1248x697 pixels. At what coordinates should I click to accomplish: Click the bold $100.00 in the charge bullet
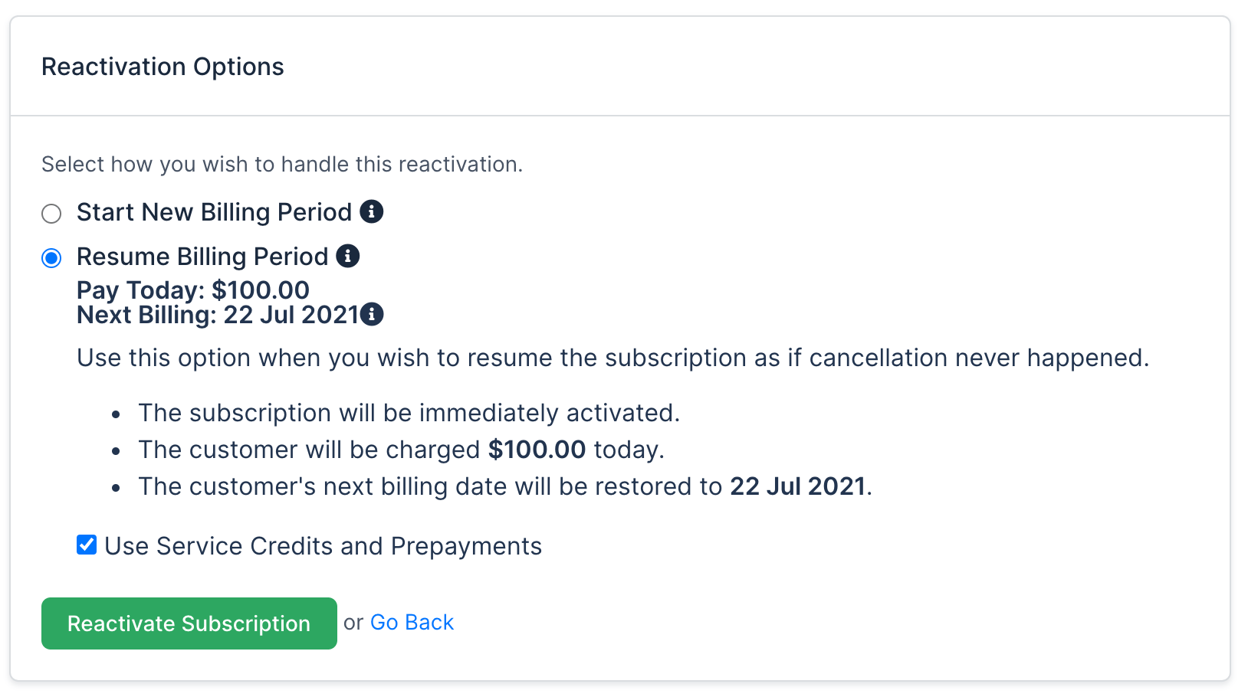(537, 450)
